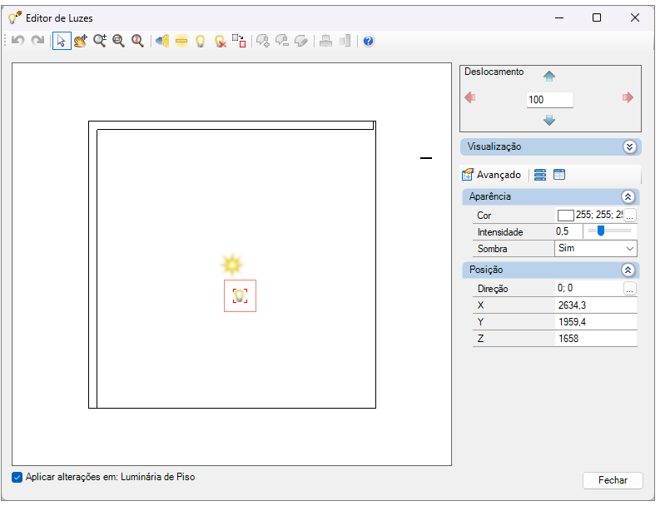The height and width of the screenshot is (506, 660).
Task: Open the Sombra dropdown
Action: click(596, 248)
